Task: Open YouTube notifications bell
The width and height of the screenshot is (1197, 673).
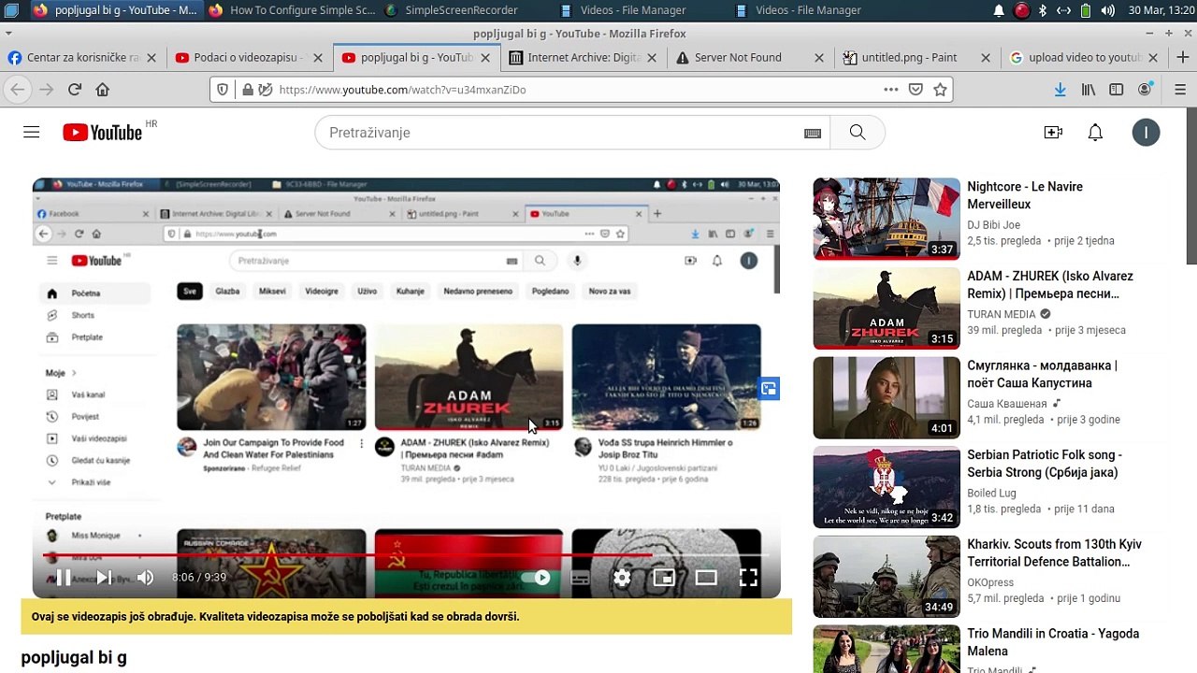Action: 1095,133
